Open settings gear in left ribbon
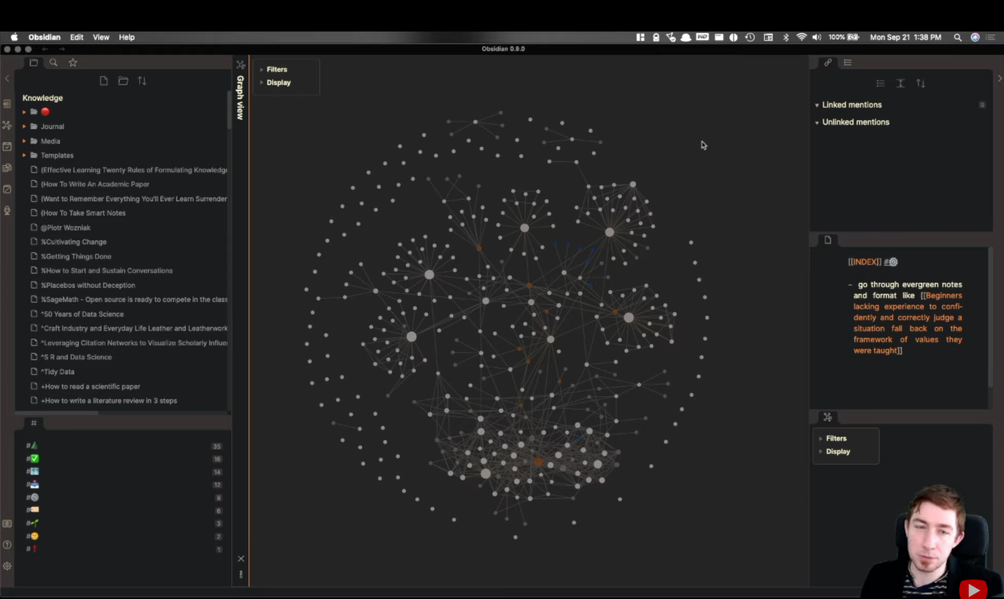Screen dimensions: 1004x599 [7, 566]
